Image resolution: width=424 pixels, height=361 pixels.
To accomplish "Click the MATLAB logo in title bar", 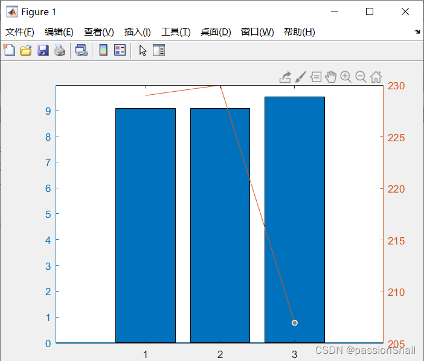I will point(12,11).
